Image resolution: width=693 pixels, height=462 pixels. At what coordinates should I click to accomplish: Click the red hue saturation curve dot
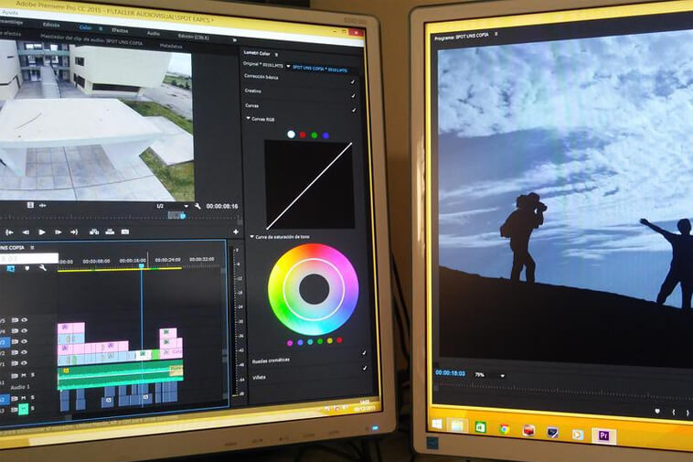coord(340,341)
